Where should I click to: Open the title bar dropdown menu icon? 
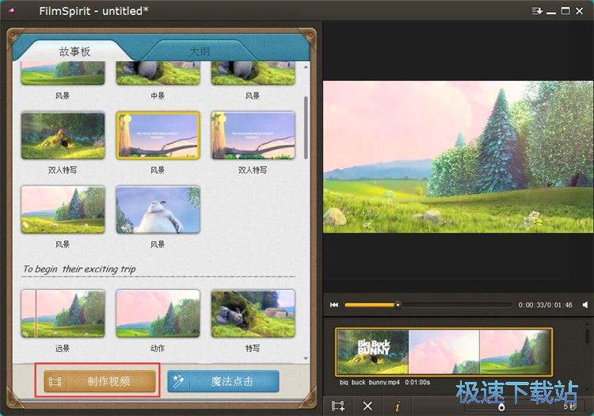[x=538, y=10]
